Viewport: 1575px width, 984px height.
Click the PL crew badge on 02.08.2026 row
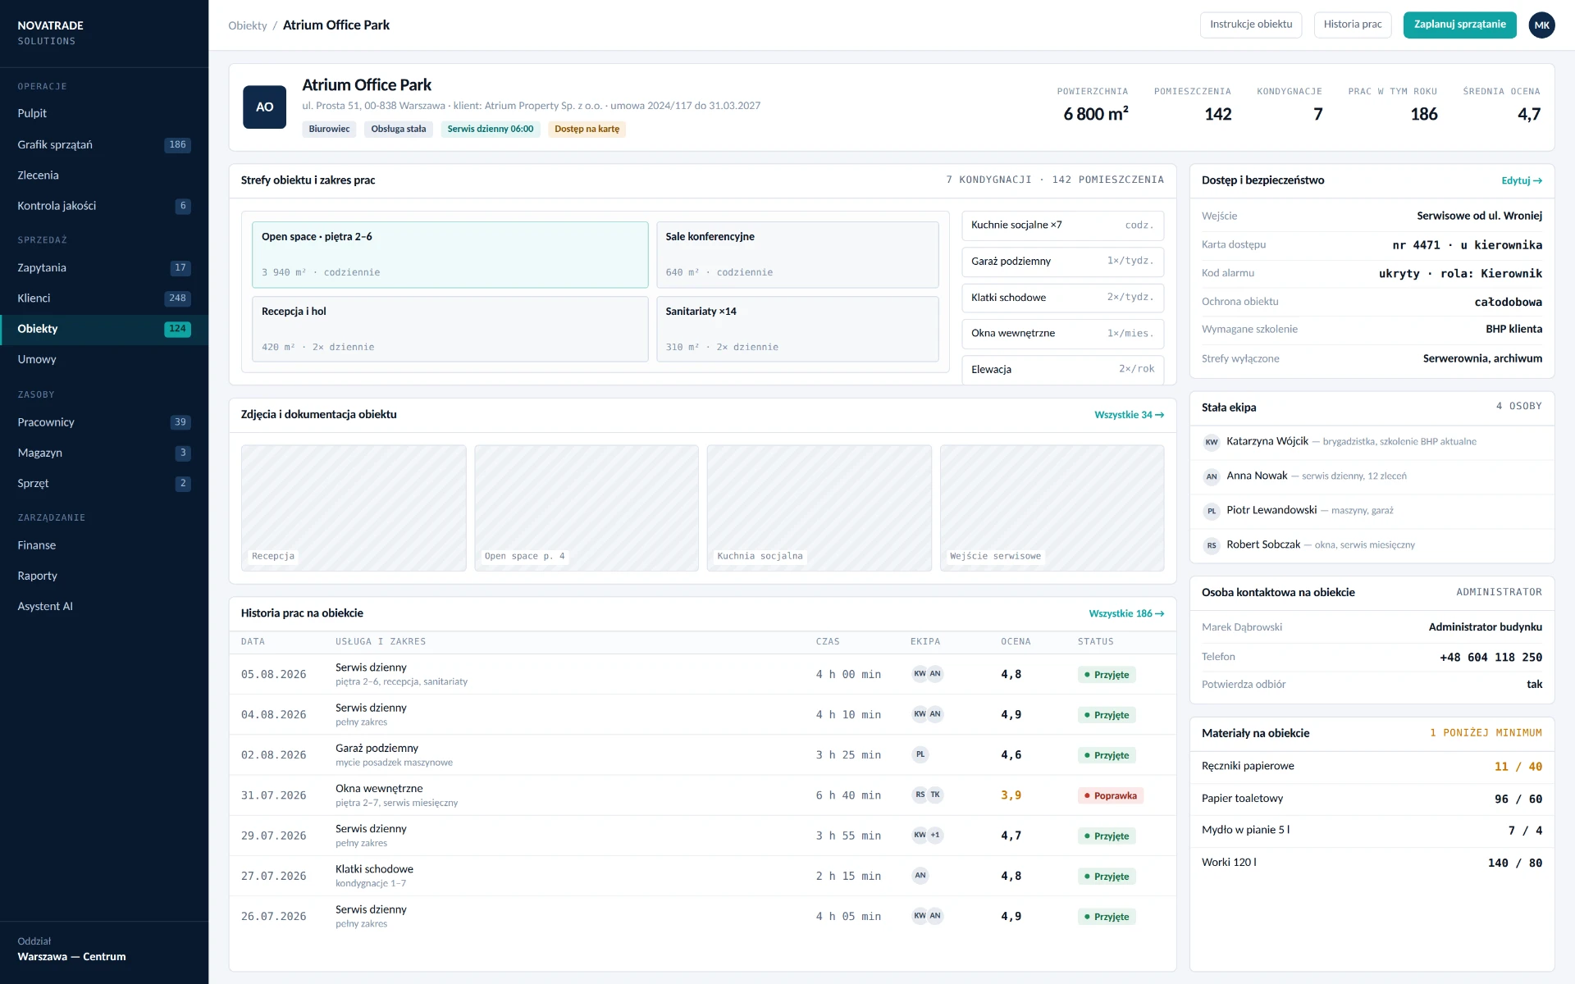point(920,754)
